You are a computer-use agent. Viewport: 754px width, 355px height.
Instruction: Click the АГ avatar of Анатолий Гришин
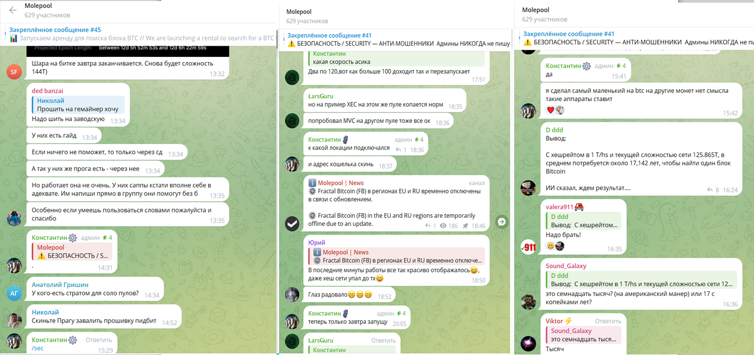click(14, 292)
